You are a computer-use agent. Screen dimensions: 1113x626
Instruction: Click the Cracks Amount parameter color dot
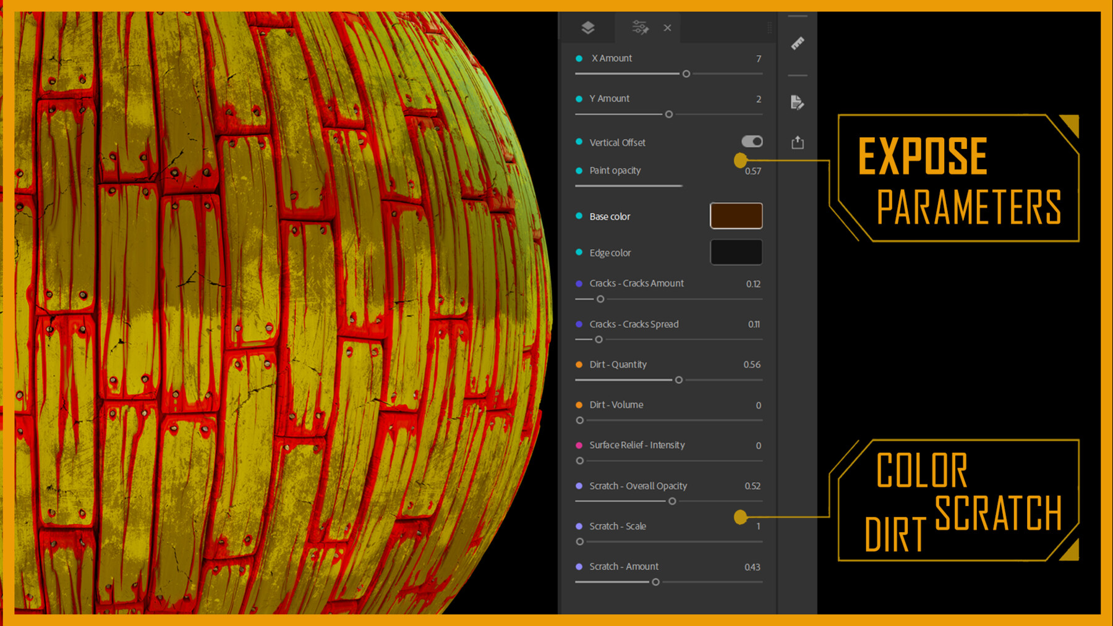579,284
